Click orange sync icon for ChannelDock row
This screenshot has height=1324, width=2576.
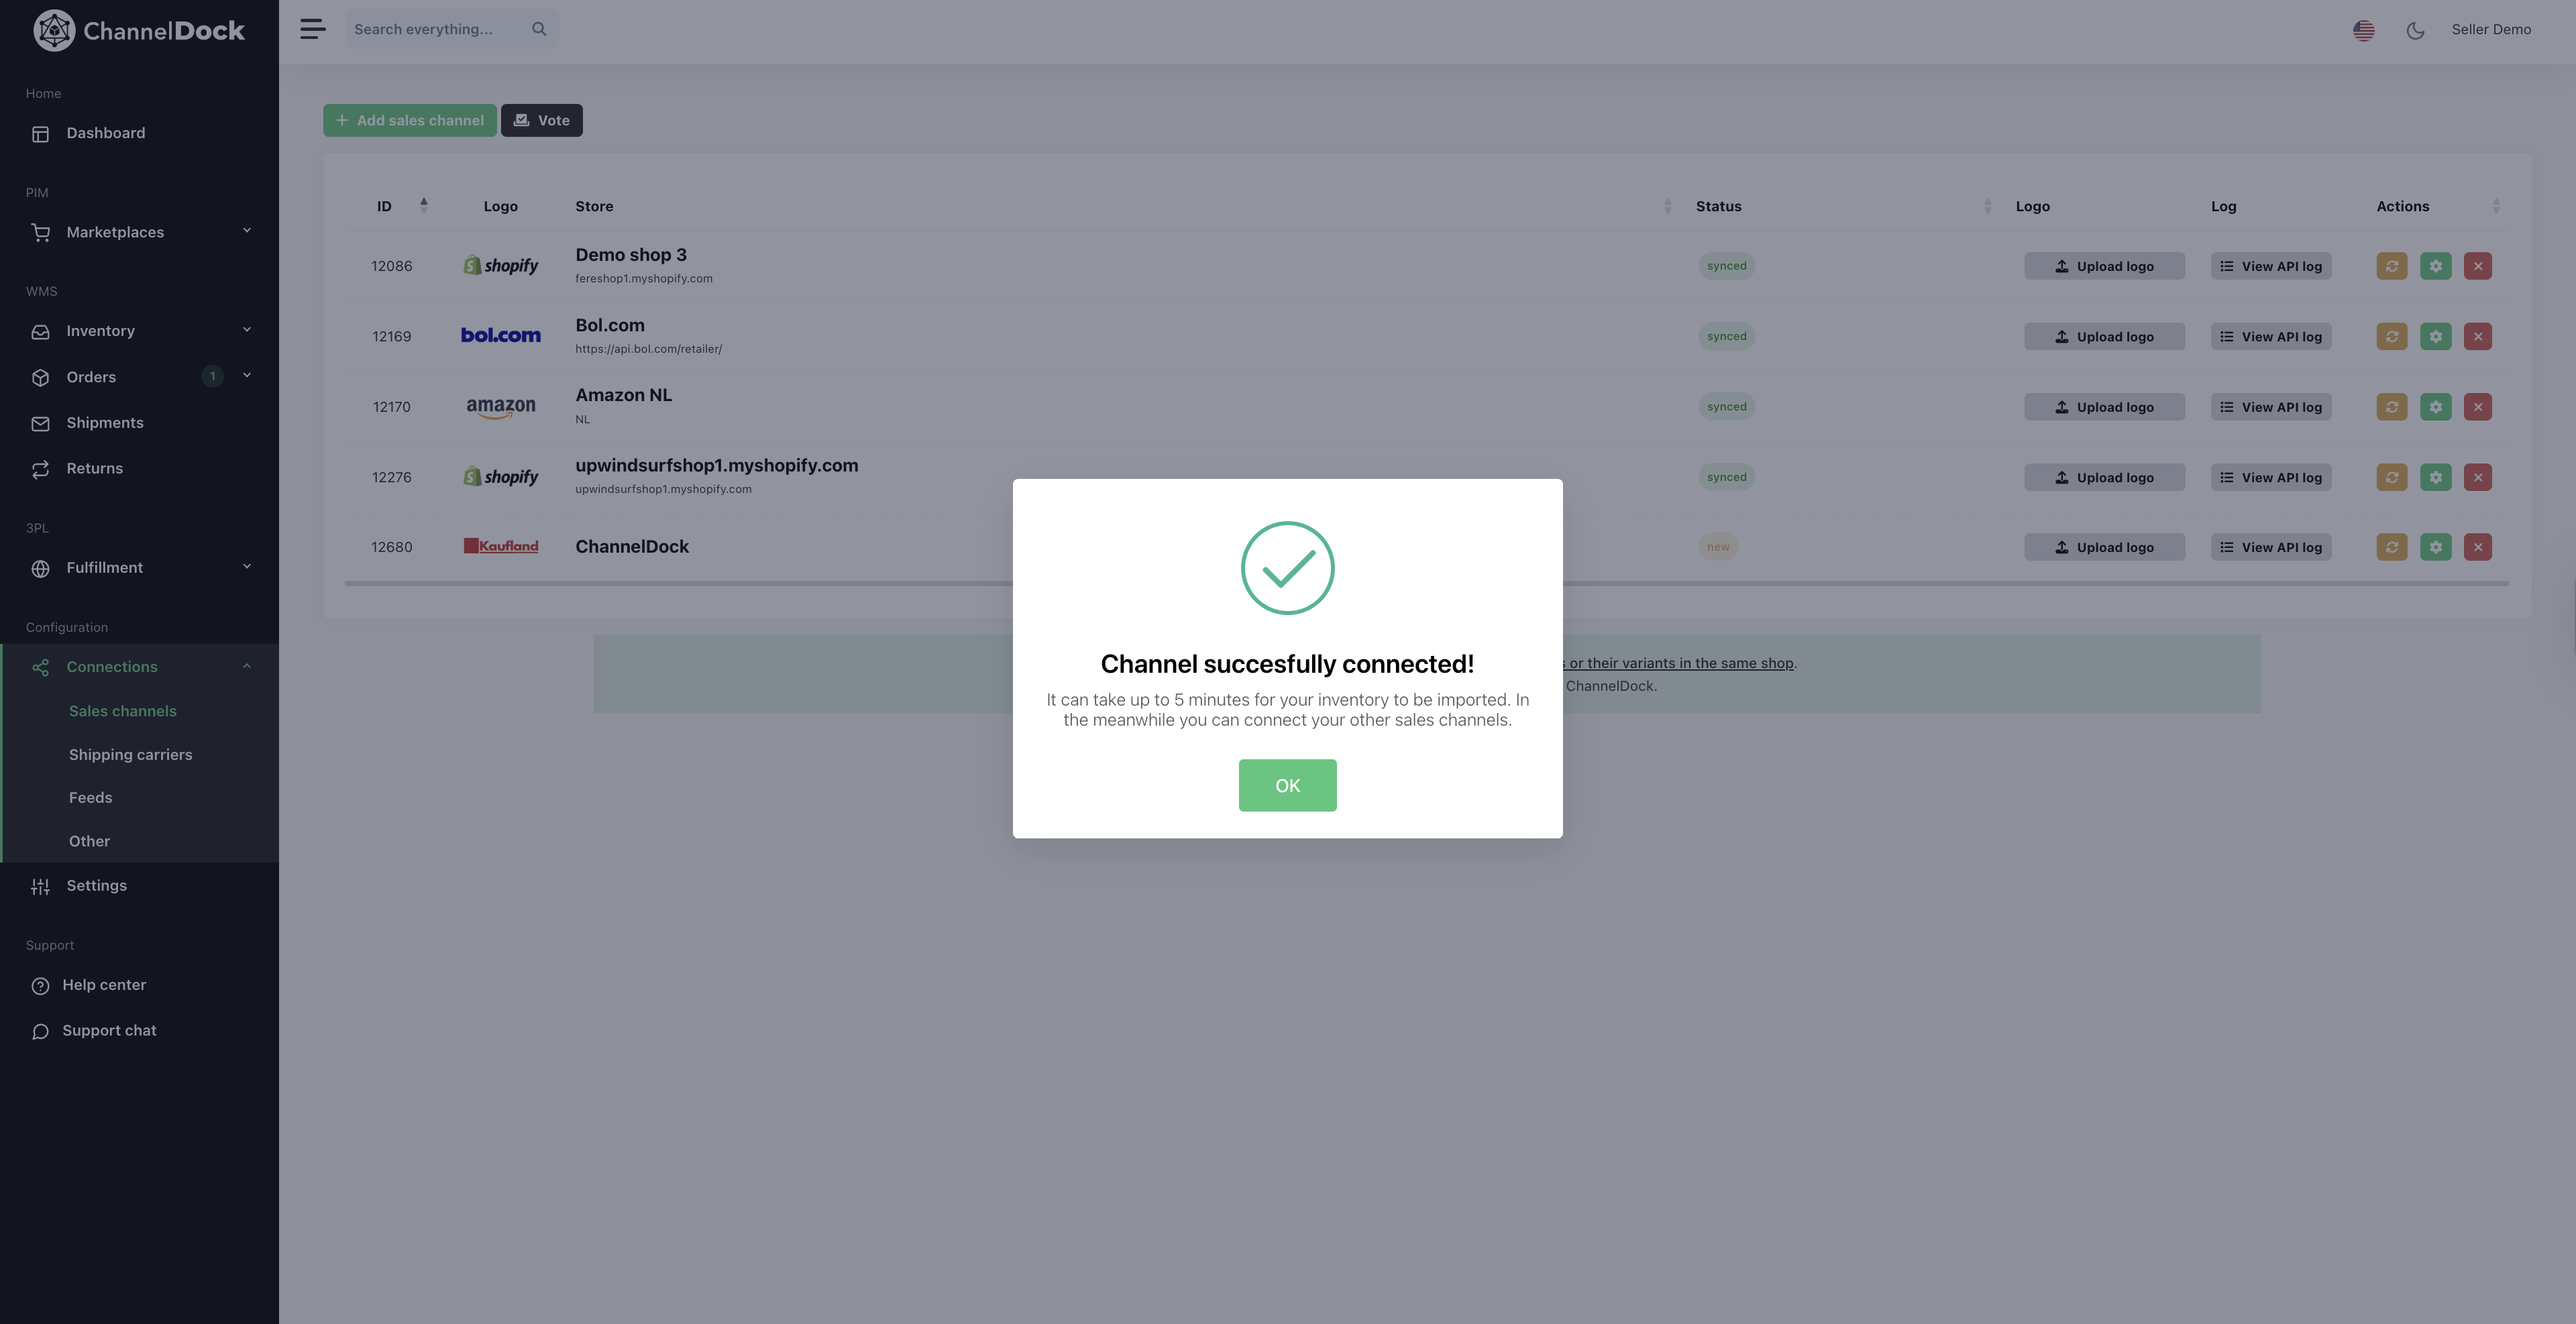click(x=2391, y=547)
